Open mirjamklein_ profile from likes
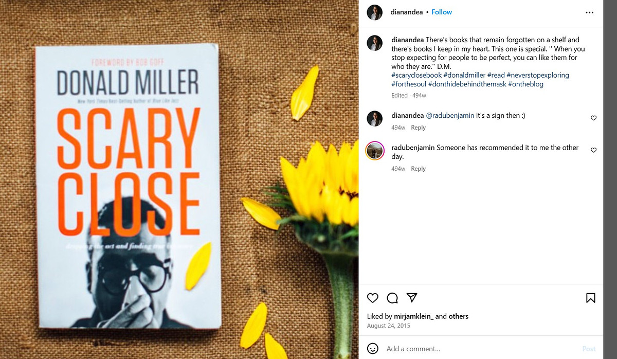 (x=413, y=316)
